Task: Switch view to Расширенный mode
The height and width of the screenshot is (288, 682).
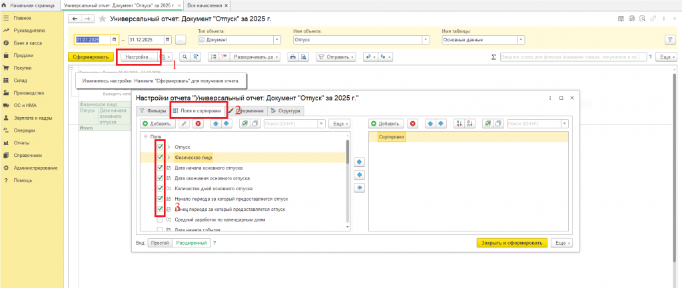Action: (x=191, y=243)
